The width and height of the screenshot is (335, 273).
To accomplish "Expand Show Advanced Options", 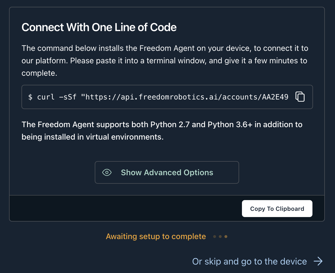I will 167,172.
